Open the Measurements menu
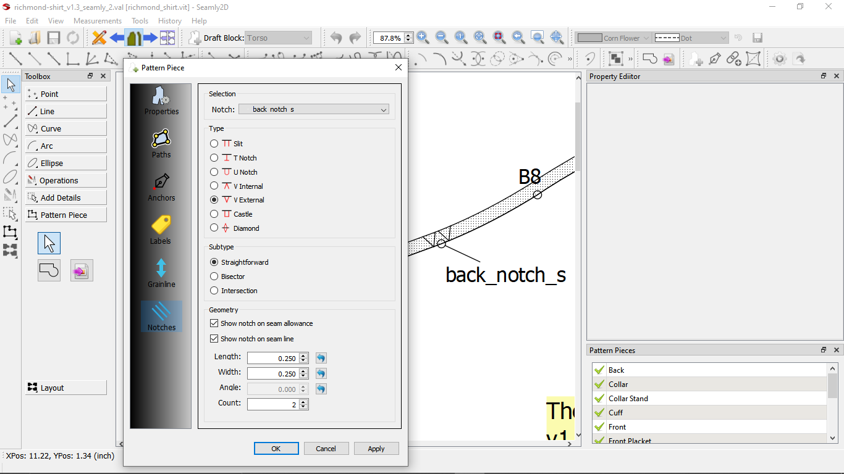The width and height of the screenshot is (844, 474). coord(97,21)
